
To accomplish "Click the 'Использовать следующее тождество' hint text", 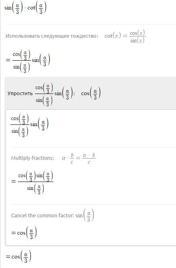I will click(x=52, y=36).
